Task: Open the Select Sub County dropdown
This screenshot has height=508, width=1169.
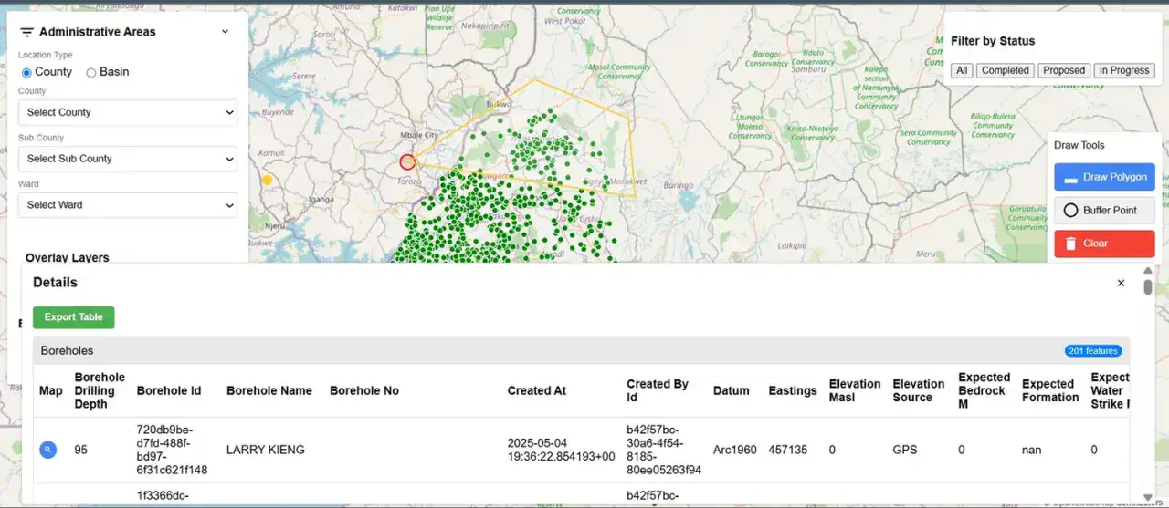Action: (128, 159)
